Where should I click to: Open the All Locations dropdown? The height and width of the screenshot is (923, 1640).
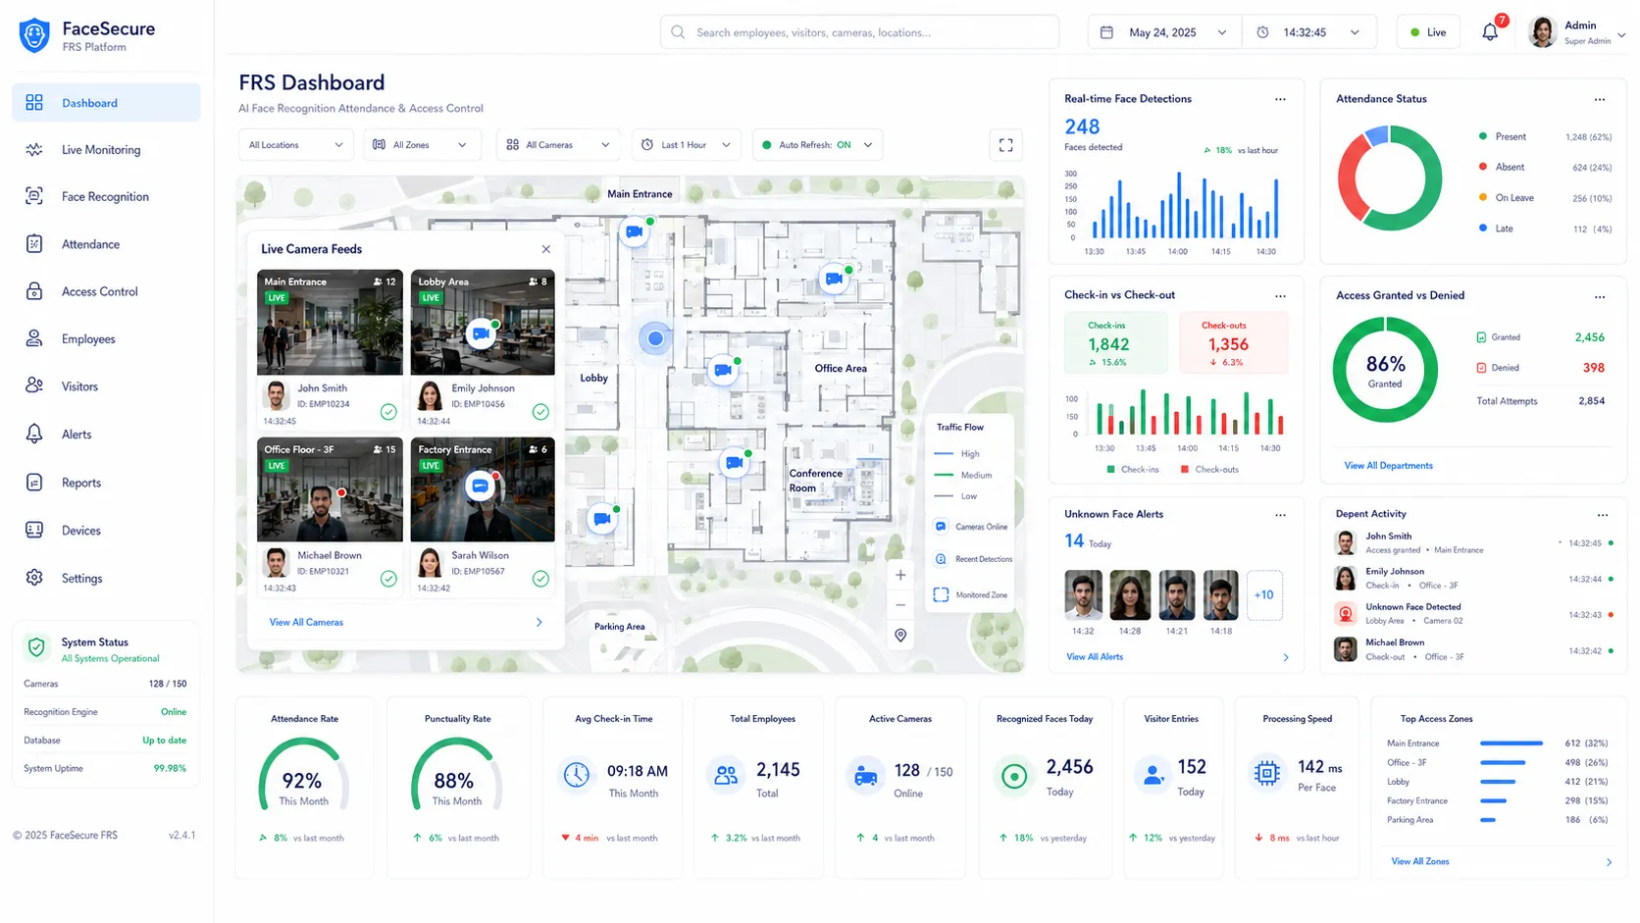coord(296,145)
